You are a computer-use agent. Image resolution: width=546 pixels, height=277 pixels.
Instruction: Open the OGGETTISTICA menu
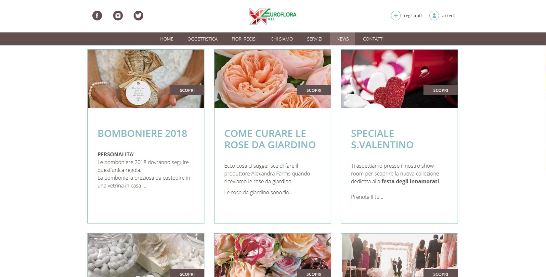click(202, 39)
